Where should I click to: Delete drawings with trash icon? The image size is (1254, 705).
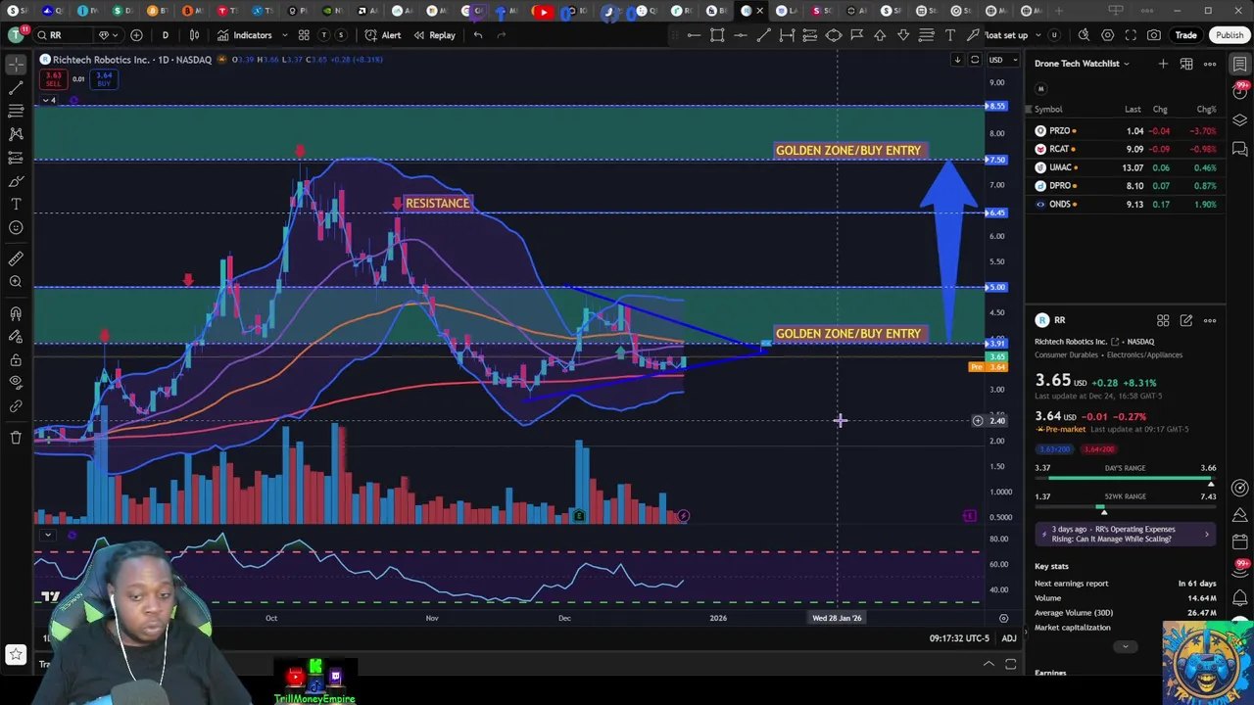coord(16,438)
